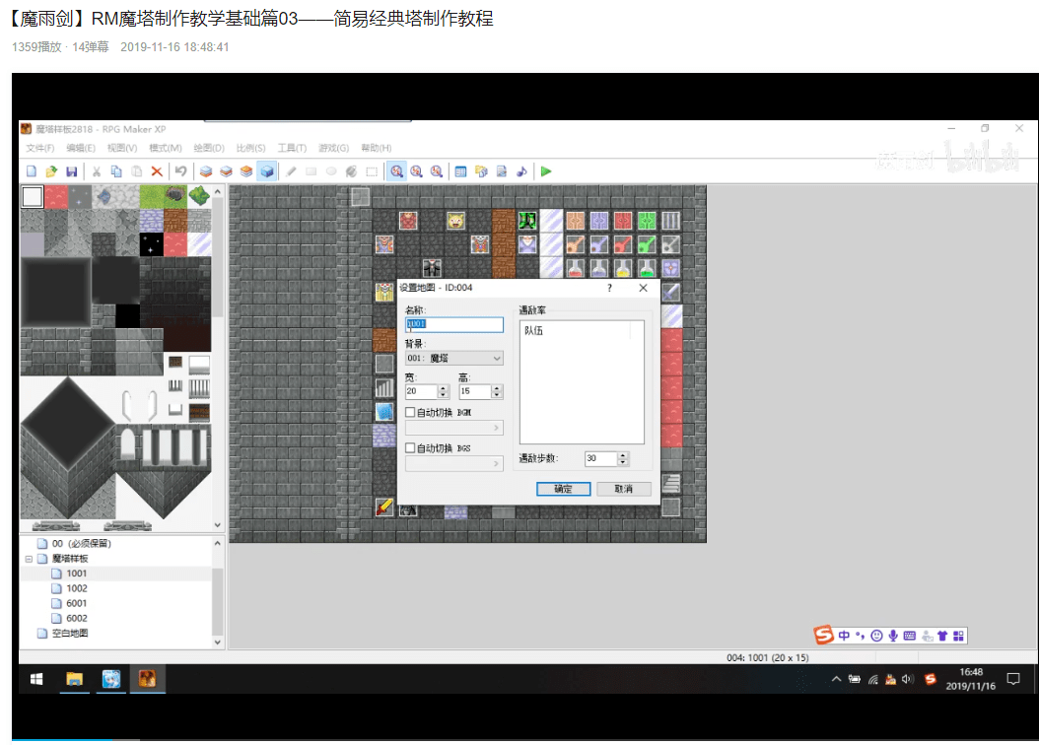Open the 游戏(G) menu
Screen dimensions: 1039x745
tap(333, 148)
